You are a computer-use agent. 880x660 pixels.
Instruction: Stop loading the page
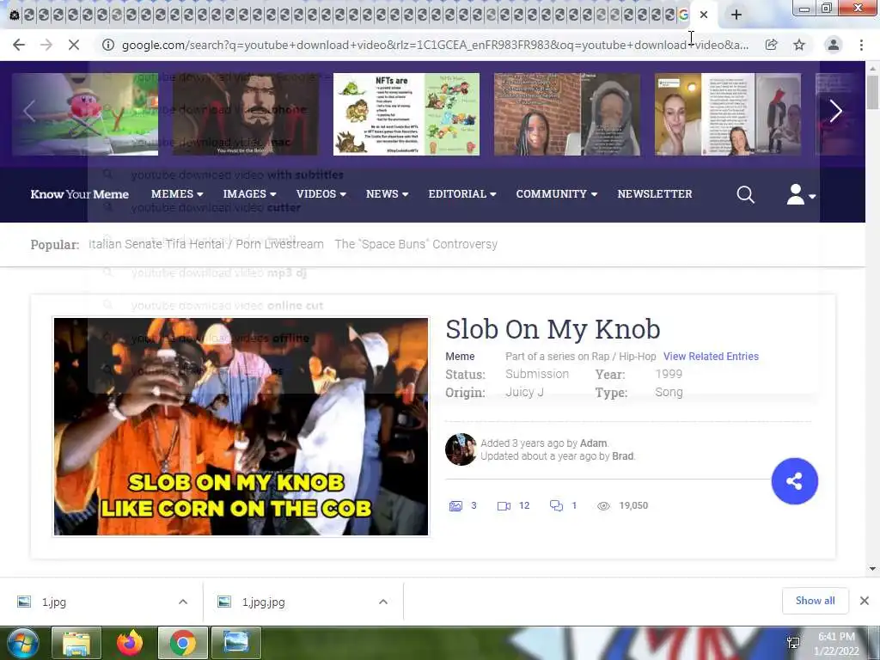74,45
